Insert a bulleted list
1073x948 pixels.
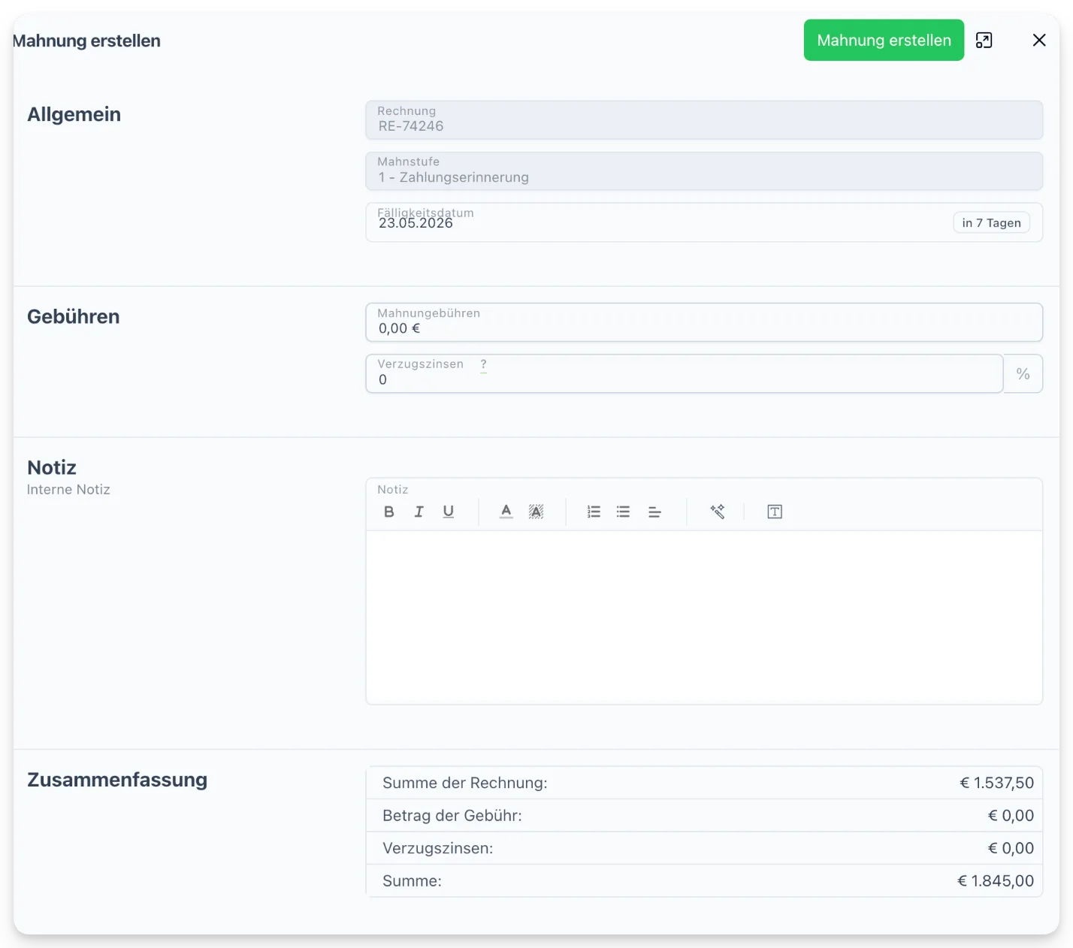tap(623, 512)
